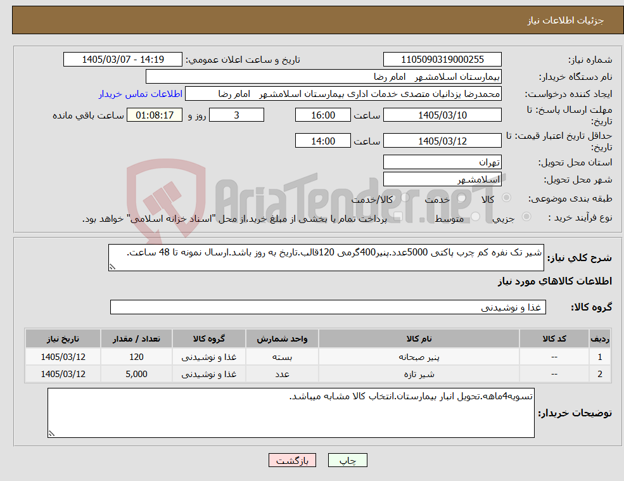Select the کالا/خدمت radio button
This screenshot has width=624, height=481.
[405, 198]
